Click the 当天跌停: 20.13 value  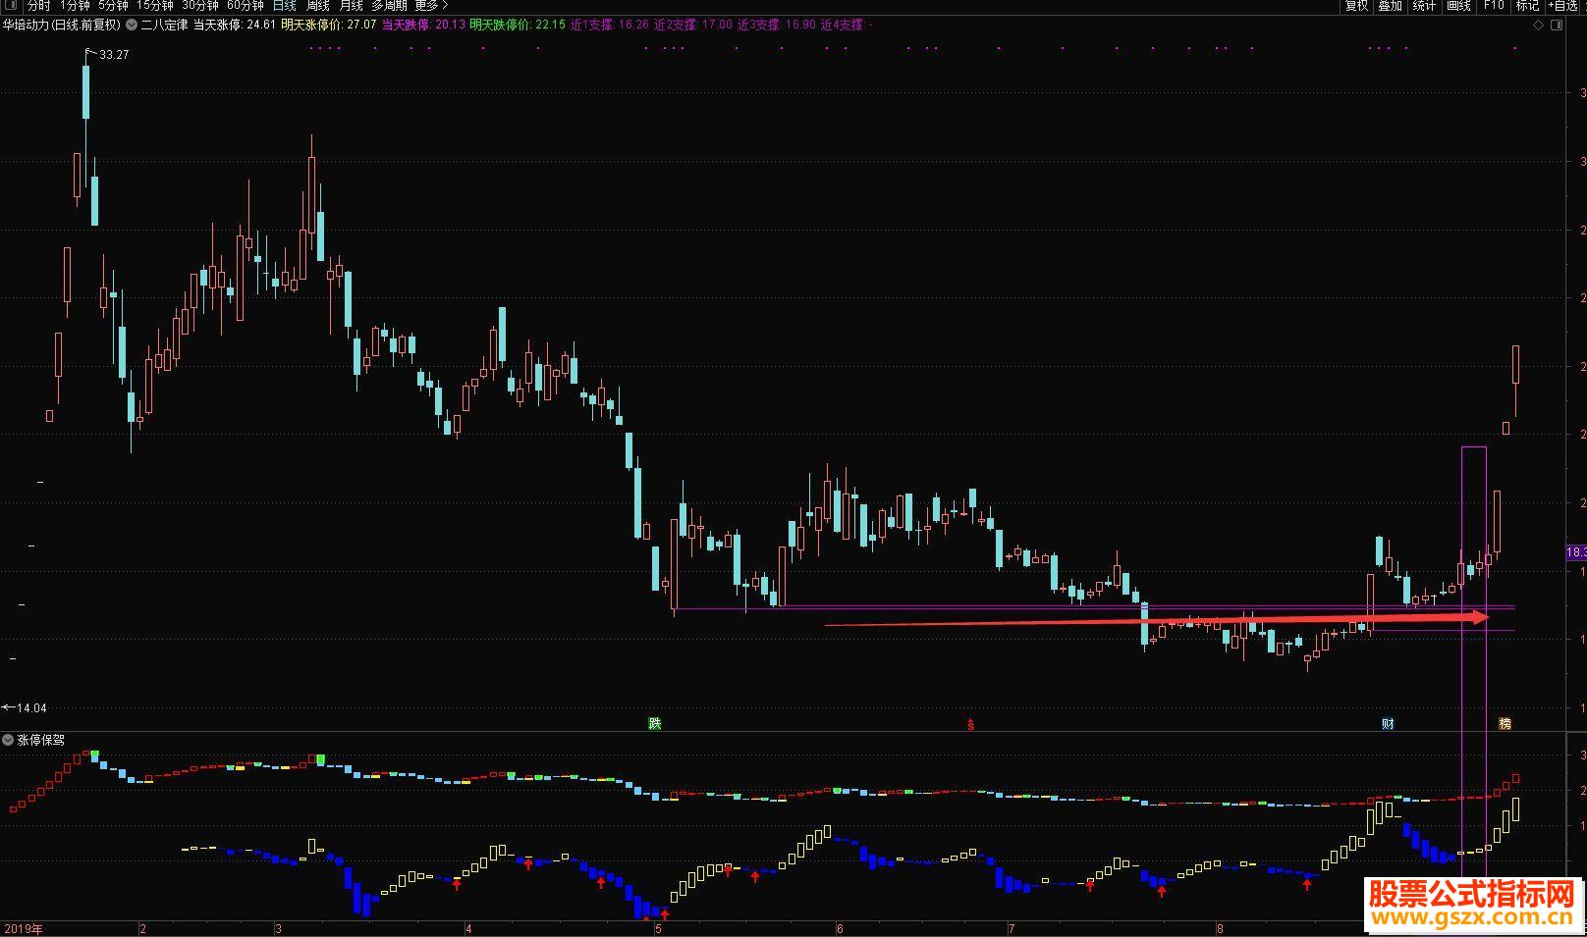(x=423, y=25)
